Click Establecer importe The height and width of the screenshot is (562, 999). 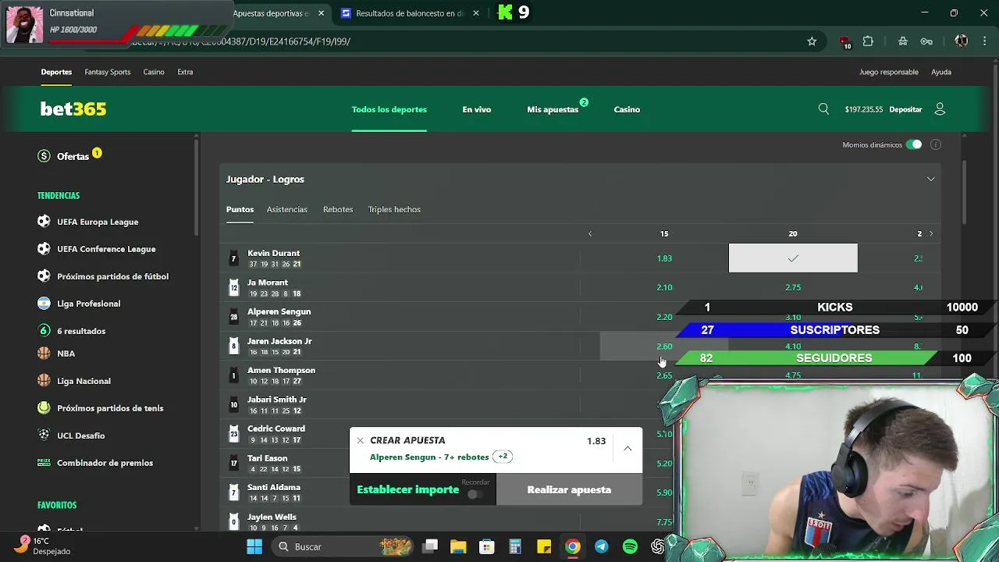pyautogui.click(x=407, y=489)
